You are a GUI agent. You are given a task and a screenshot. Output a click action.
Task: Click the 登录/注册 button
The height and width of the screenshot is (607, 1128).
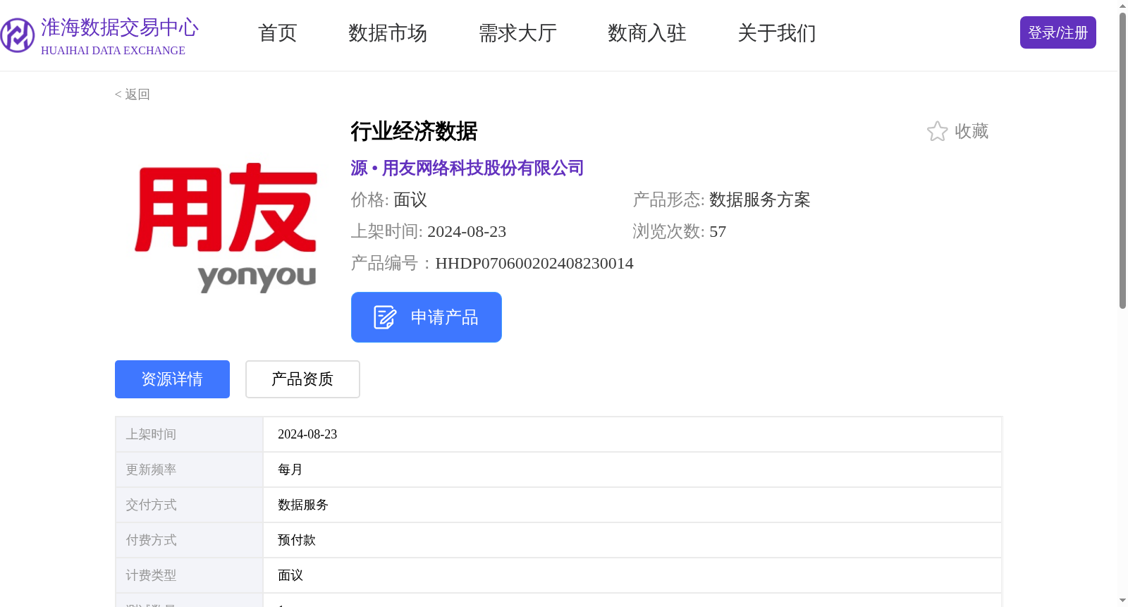(1057, 32)
